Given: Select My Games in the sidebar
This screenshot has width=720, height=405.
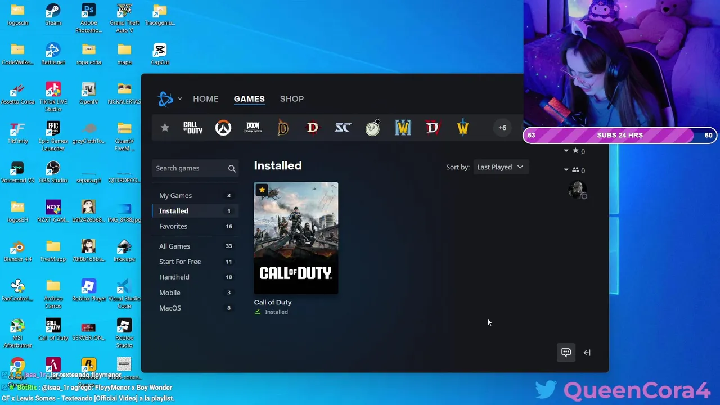Looking at the screenshot, I should 195,195.
